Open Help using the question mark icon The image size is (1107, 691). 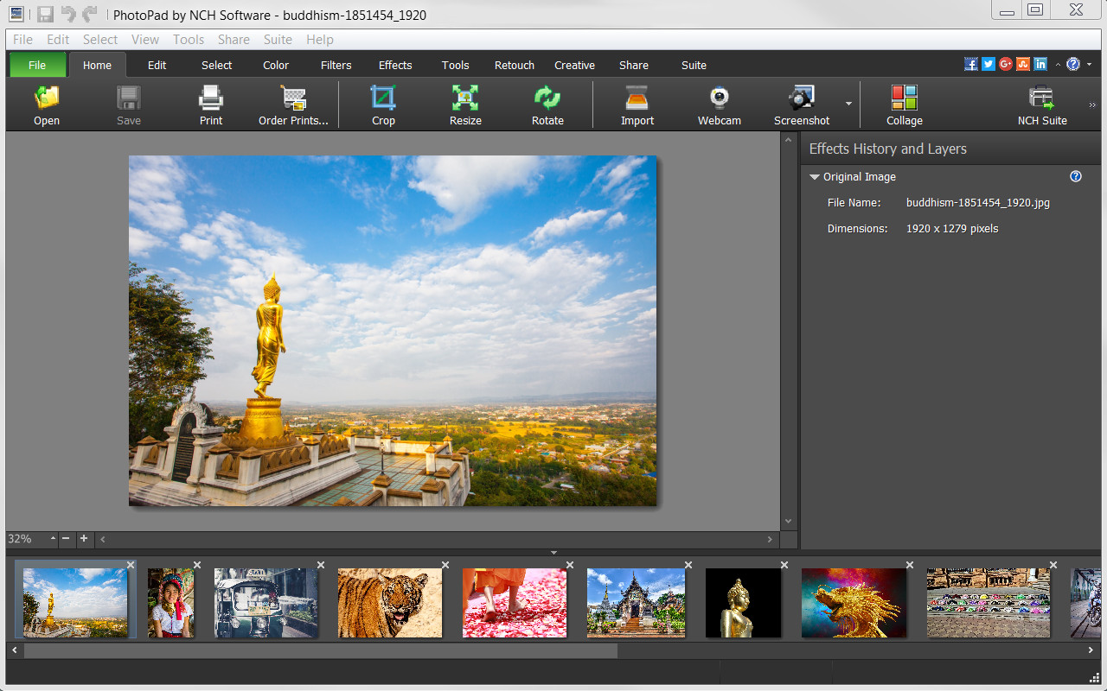pos(1072,64)
